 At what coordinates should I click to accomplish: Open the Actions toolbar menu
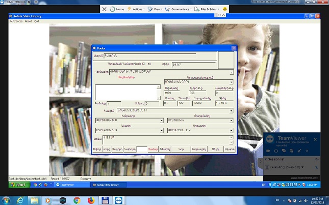(135, 9)
